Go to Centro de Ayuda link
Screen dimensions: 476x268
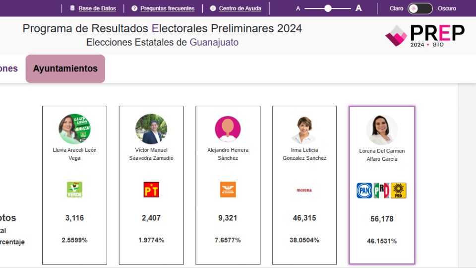tap(240, 8)
